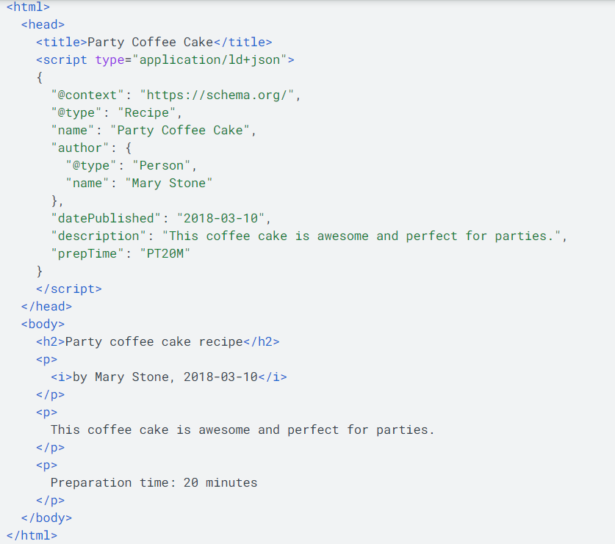Select the "Person" type value
The image size is (615, 544).
click(x=162, y=165)
